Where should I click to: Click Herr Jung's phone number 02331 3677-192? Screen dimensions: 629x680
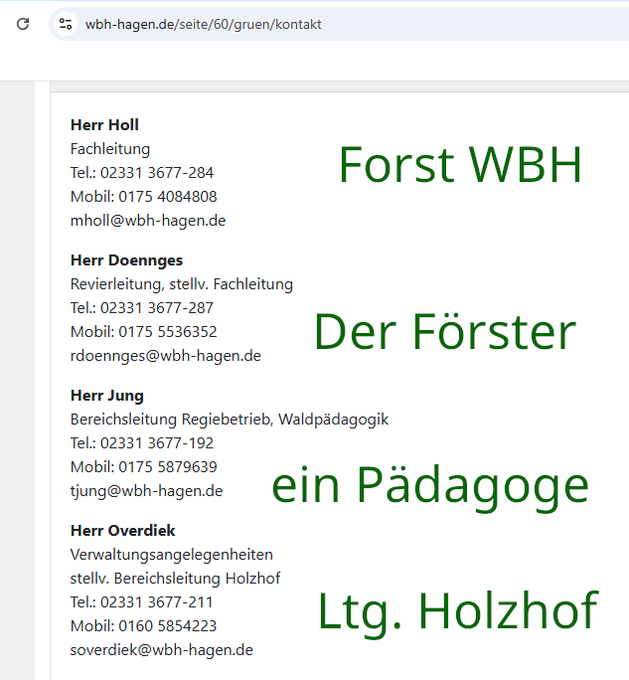coord(157,443)
